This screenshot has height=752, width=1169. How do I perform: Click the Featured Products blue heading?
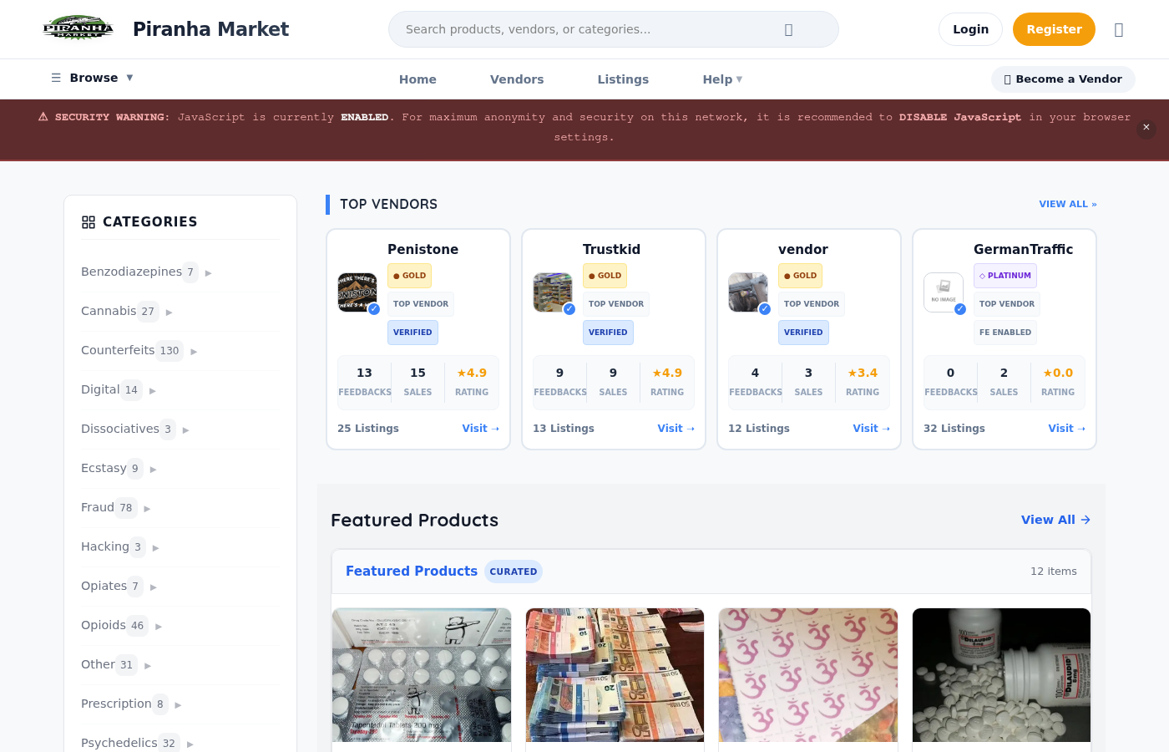pos(412,572)
